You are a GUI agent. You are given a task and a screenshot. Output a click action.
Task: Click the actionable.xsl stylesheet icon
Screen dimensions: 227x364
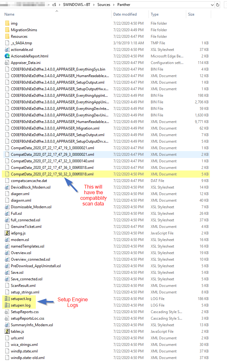[7, 50]
